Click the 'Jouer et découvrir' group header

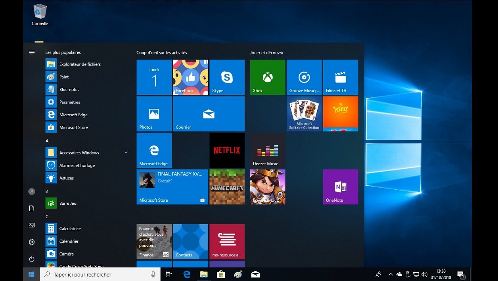click(x=267, y=52)
